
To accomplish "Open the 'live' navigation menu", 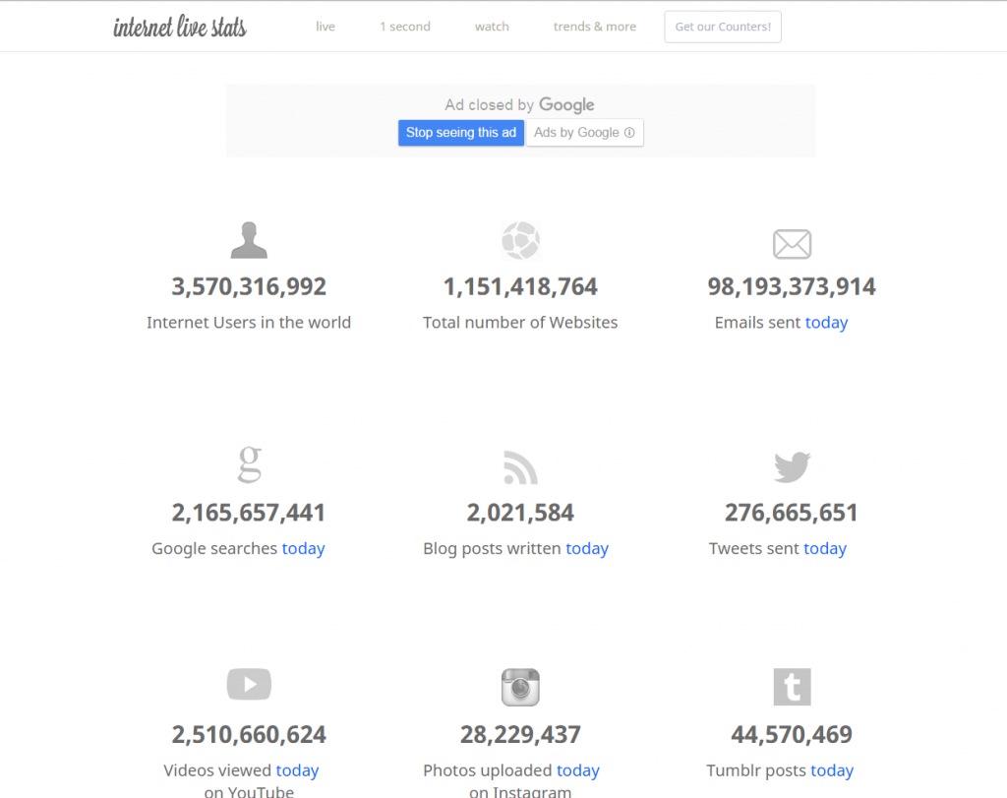I will click(x=326, y=27).
